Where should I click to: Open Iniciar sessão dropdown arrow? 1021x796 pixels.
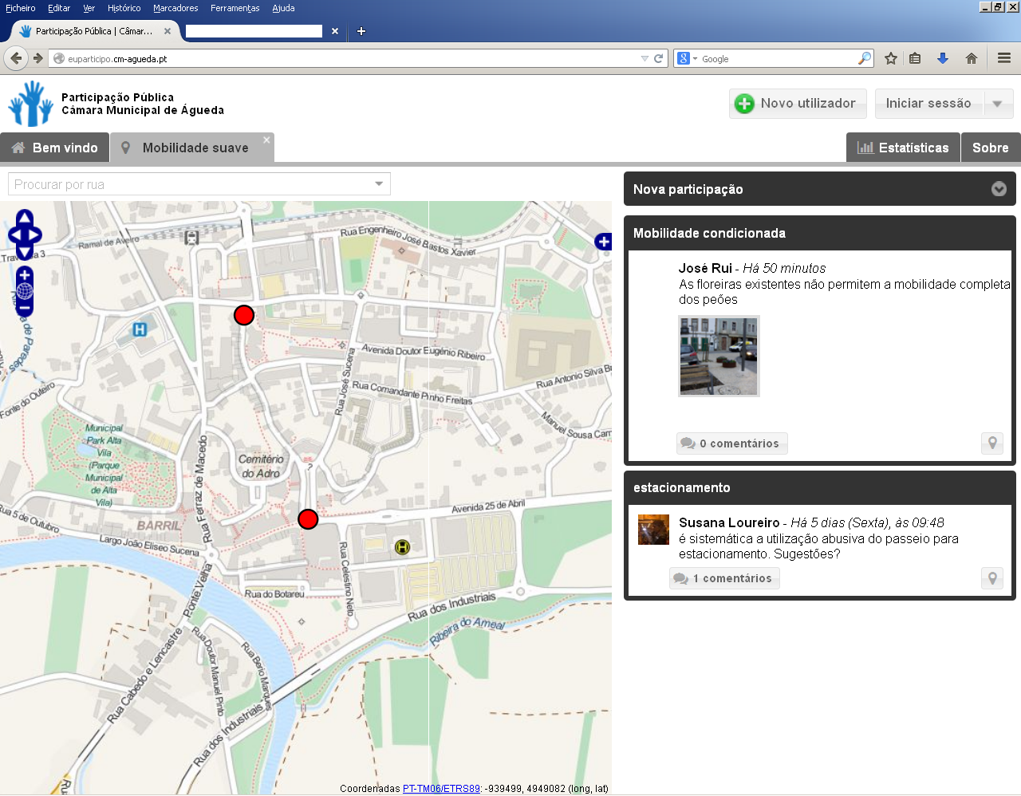997,104
